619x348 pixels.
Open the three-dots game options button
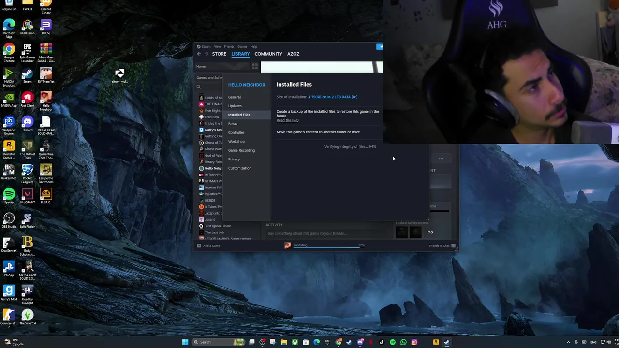point(441,159)
